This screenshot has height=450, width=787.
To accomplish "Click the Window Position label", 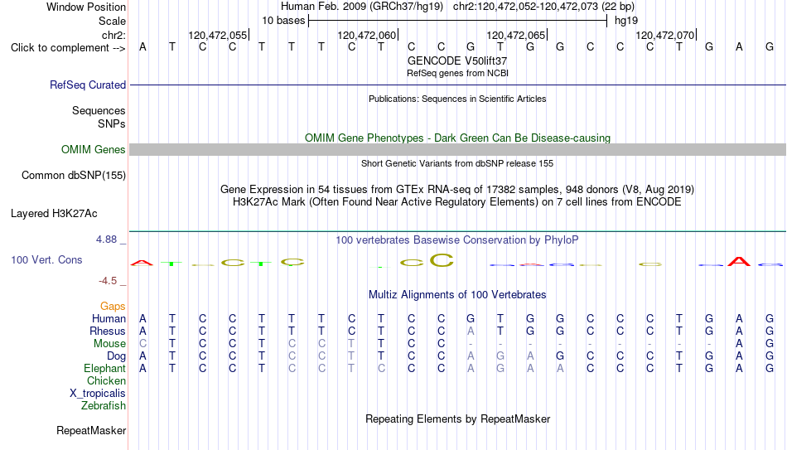I will tap(86, 7).
